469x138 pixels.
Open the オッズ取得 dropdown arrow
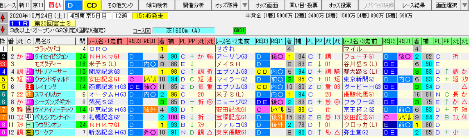[245, 5]
